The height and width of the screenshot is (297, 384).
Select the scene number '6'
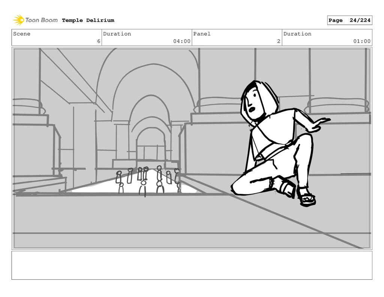point(99,41)
